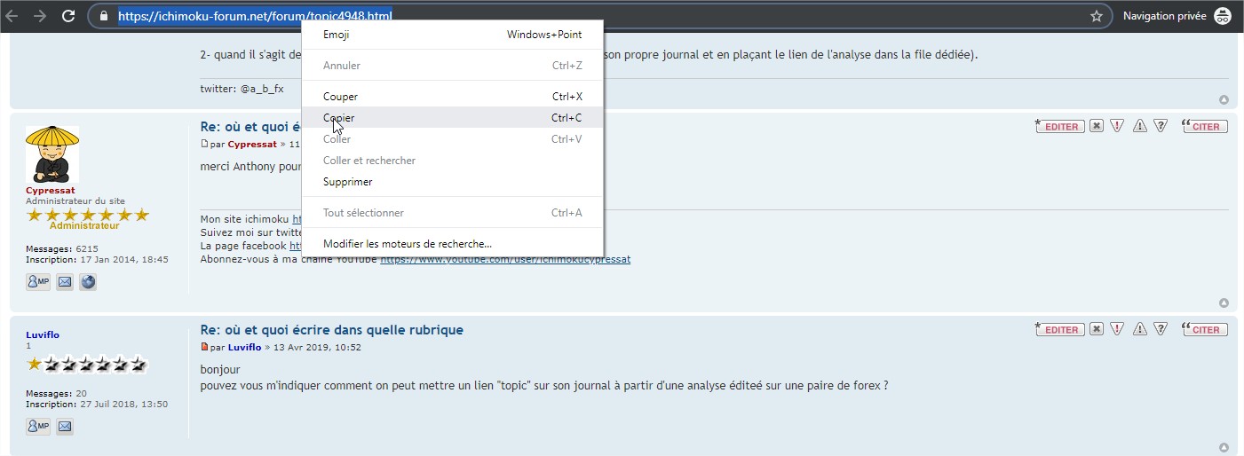Jump to top using Cypressat post's arrow icon

pyautogui.click(x=1224, y=303)
